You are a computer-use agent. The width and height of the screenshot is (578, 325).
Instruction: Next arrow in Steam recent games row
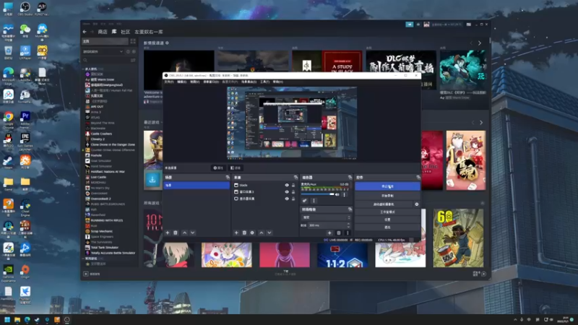tap(481, 122)
